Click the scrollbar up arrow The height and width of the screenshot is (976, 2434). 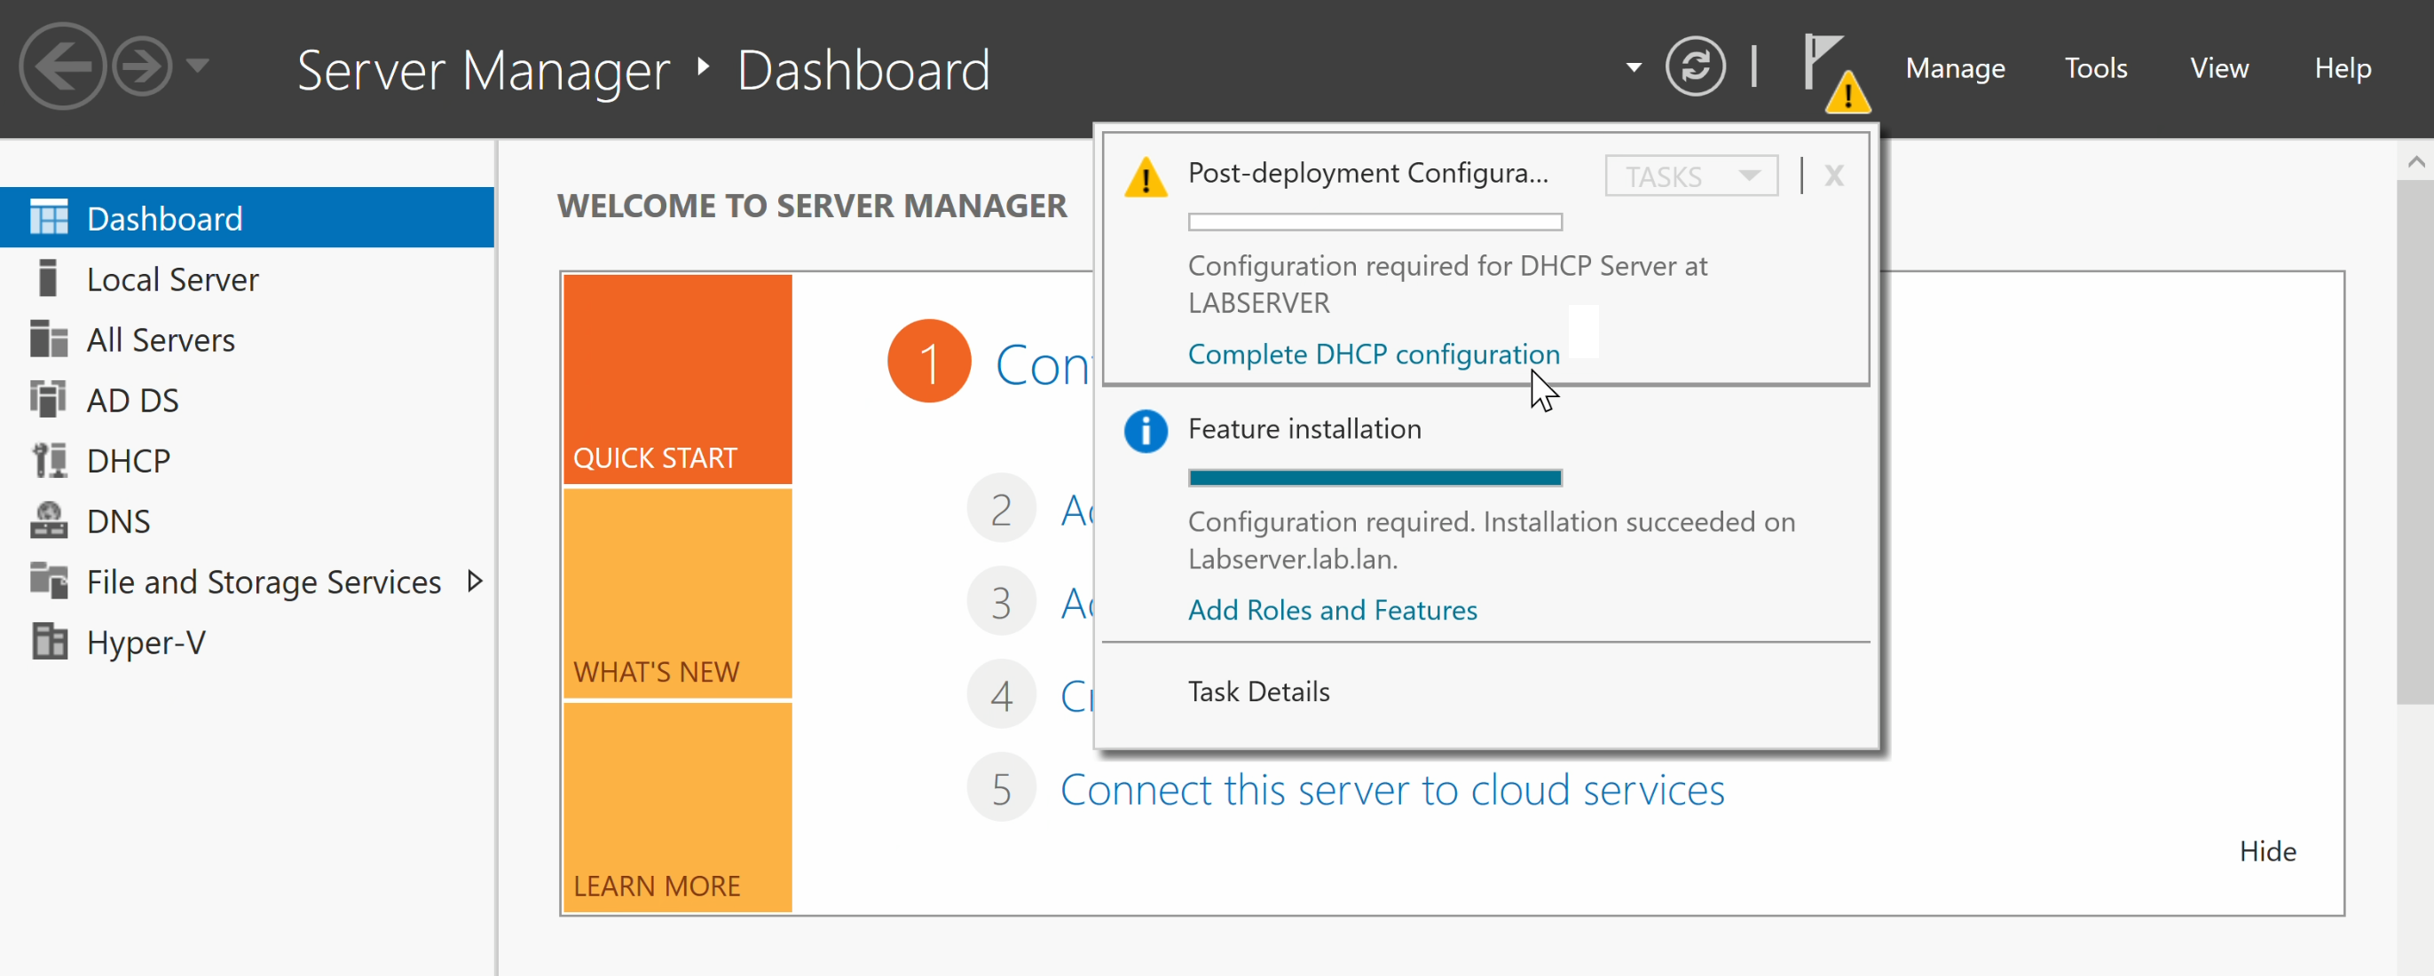tap(2416, 161)
